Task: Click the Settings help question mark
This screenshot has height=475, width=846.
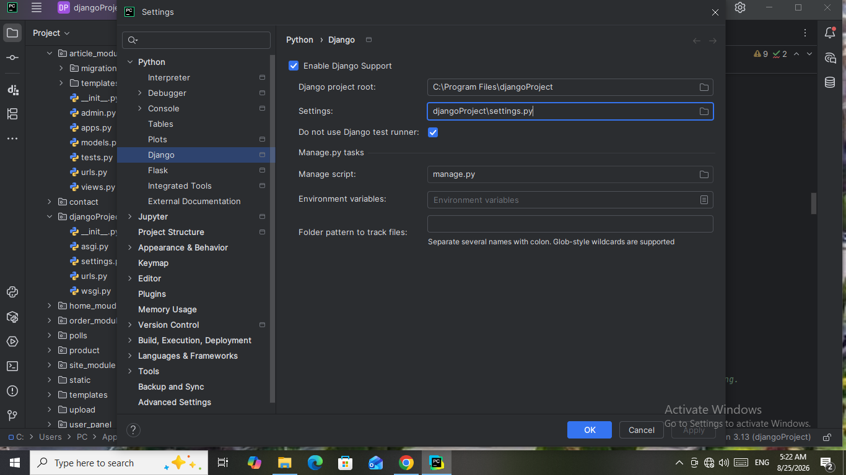Action: click(x=133, y=430)
